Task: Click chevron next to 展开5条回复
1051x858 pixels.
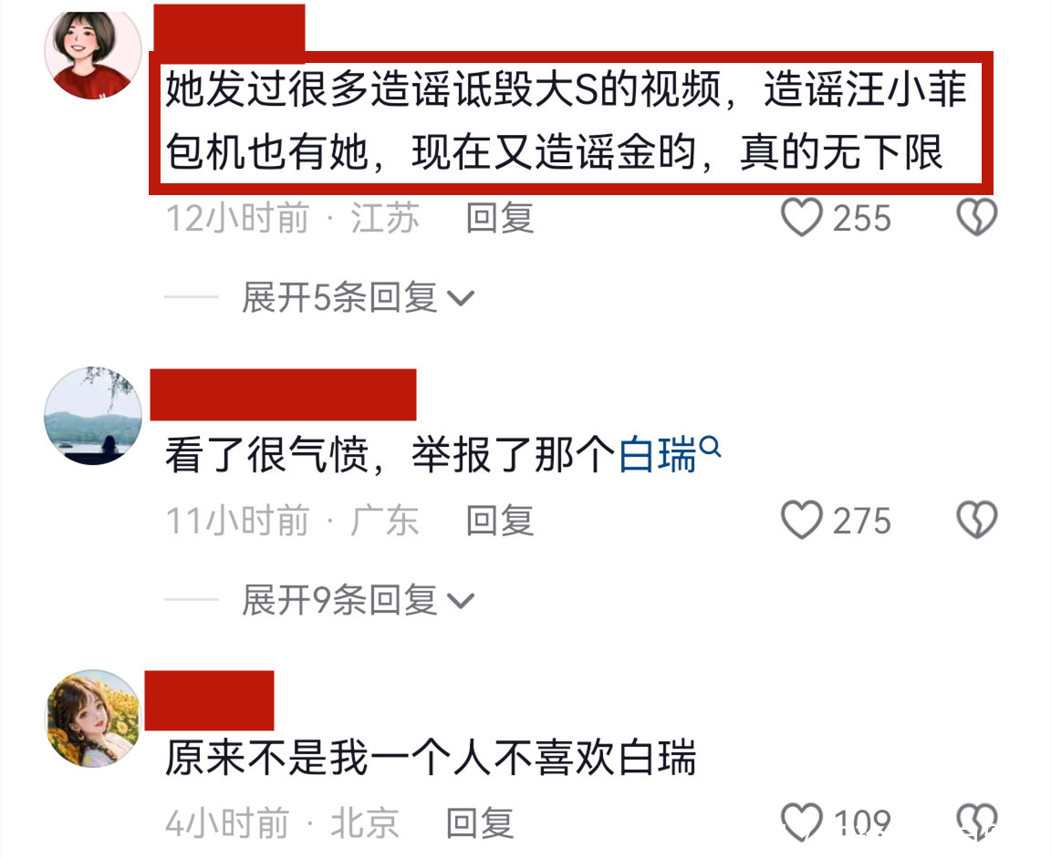Action: pos(461,299)
